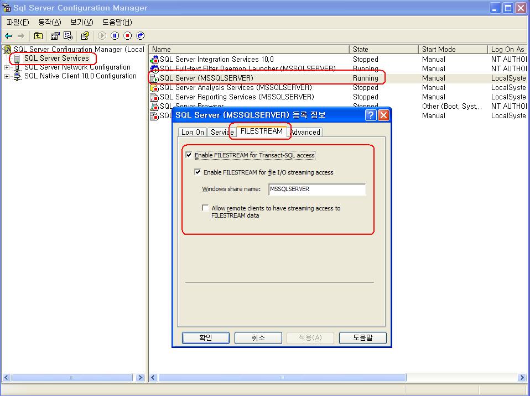
Task: Click the SQL Server Network Configuration icon
Action: pos(17,67)
